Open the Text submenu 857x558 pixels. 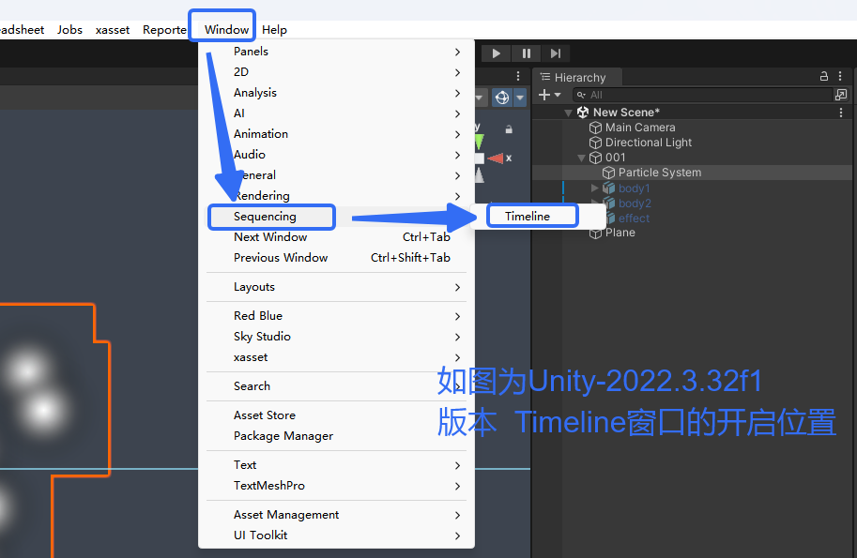point(336,465)
